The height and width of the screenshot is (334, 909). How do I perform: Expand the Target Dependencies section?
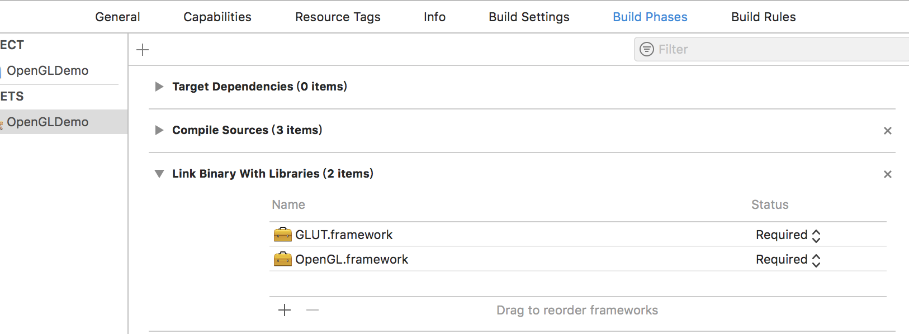(x=159, y=87)
